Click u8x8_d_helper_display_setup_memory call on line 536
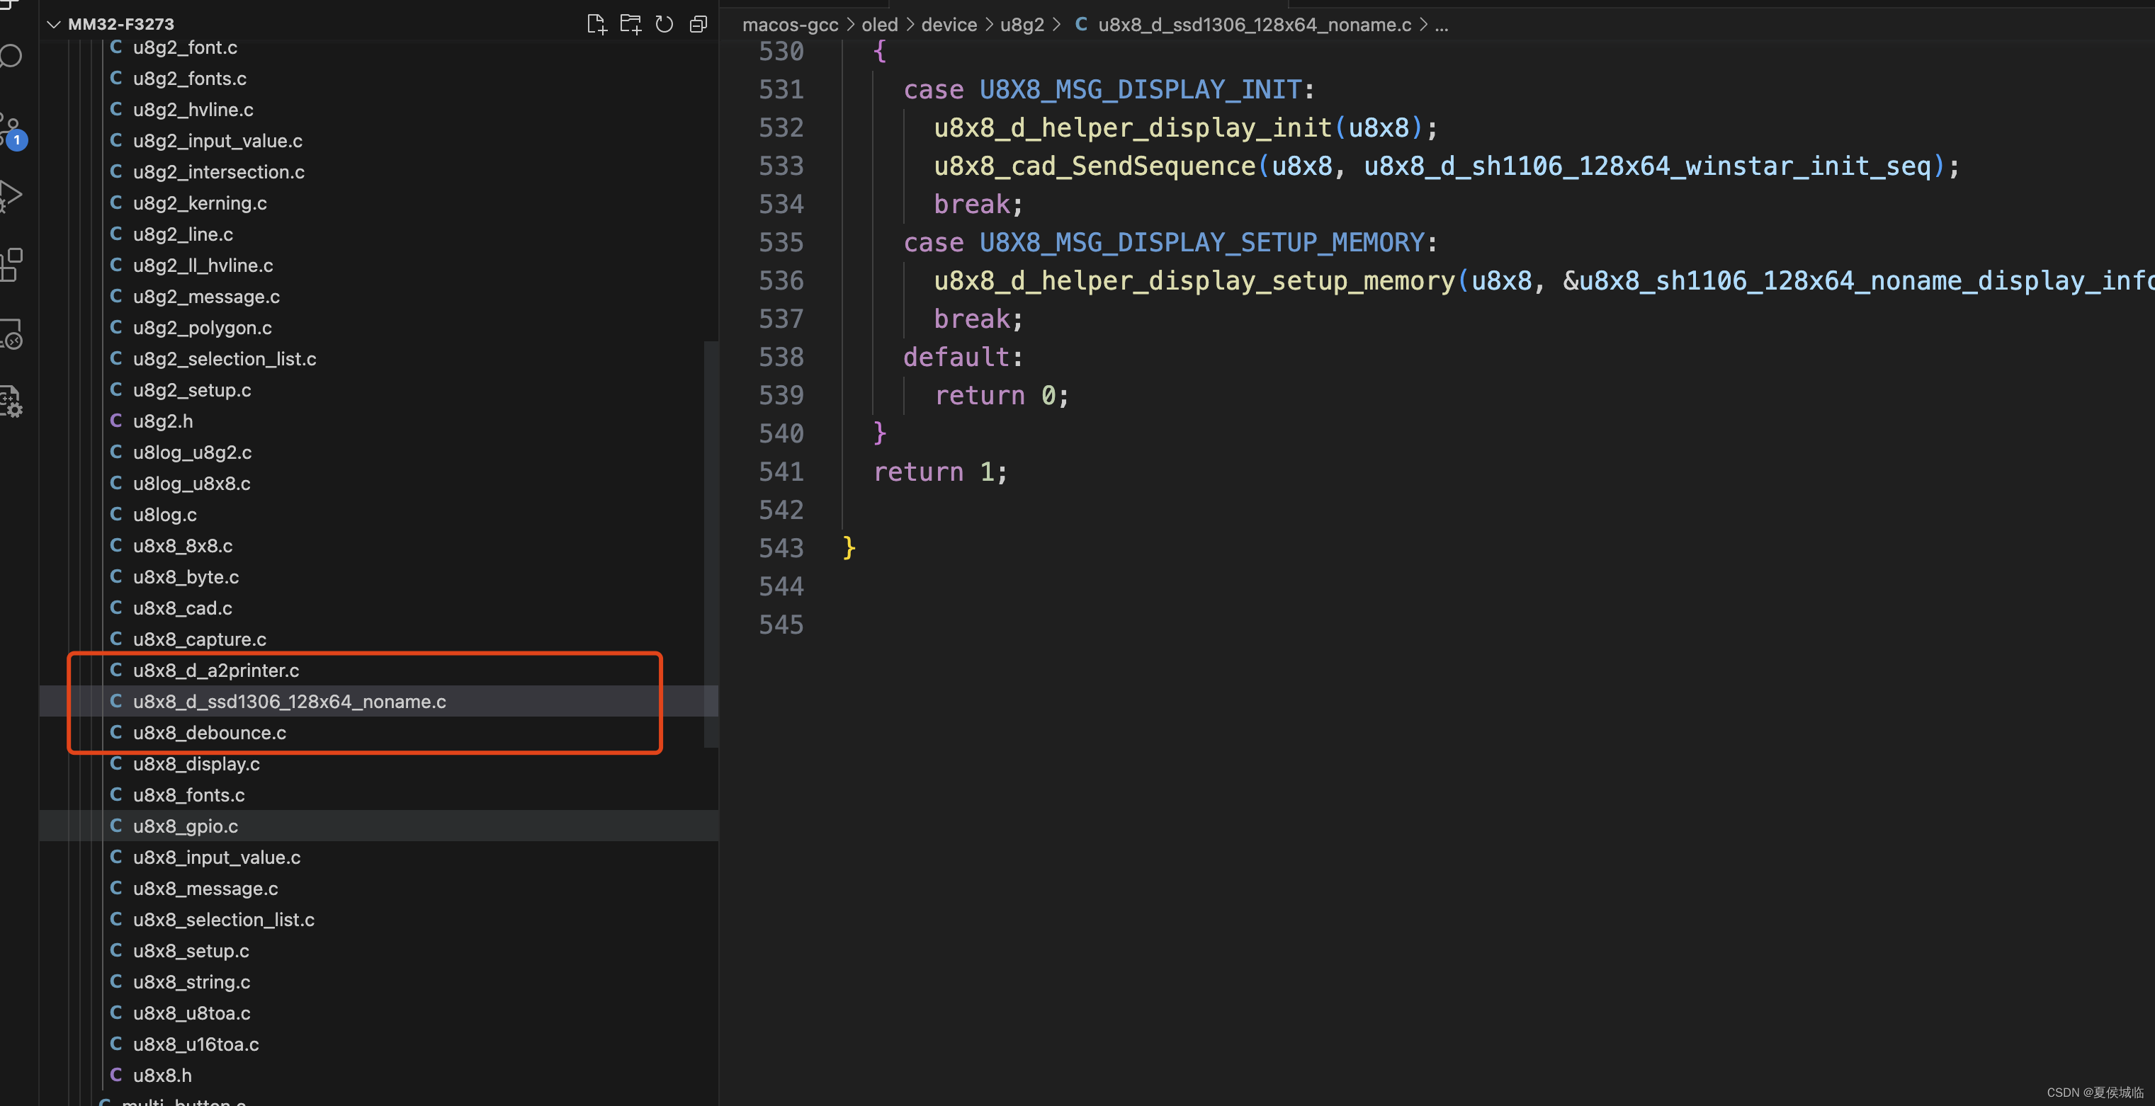Viewport: 2155px width, 1106px height. click(1194, 281)
